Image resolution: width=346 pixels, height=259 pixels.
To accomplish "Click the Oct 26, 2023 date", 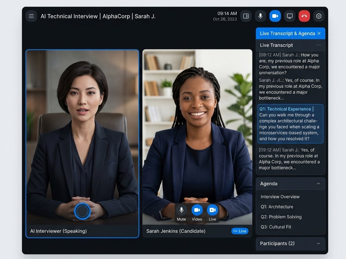I will pyautogui.click(x=225, y=19).
